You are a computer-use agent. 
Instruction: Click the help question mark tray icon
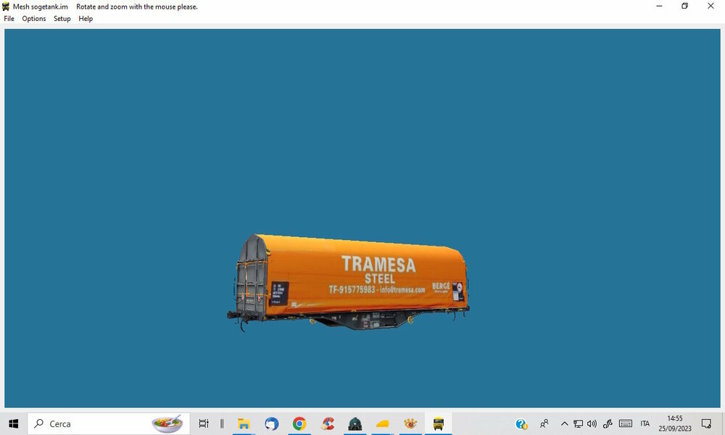(521, 423)
